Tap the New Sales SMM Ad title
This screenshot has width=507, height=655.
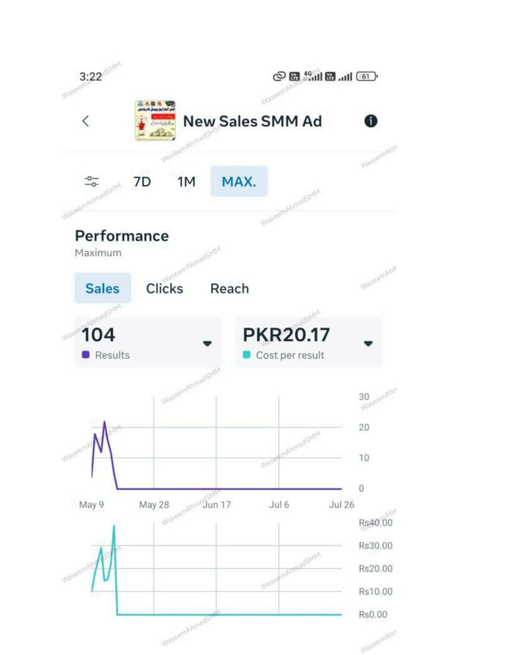click(x=252, y=121)
